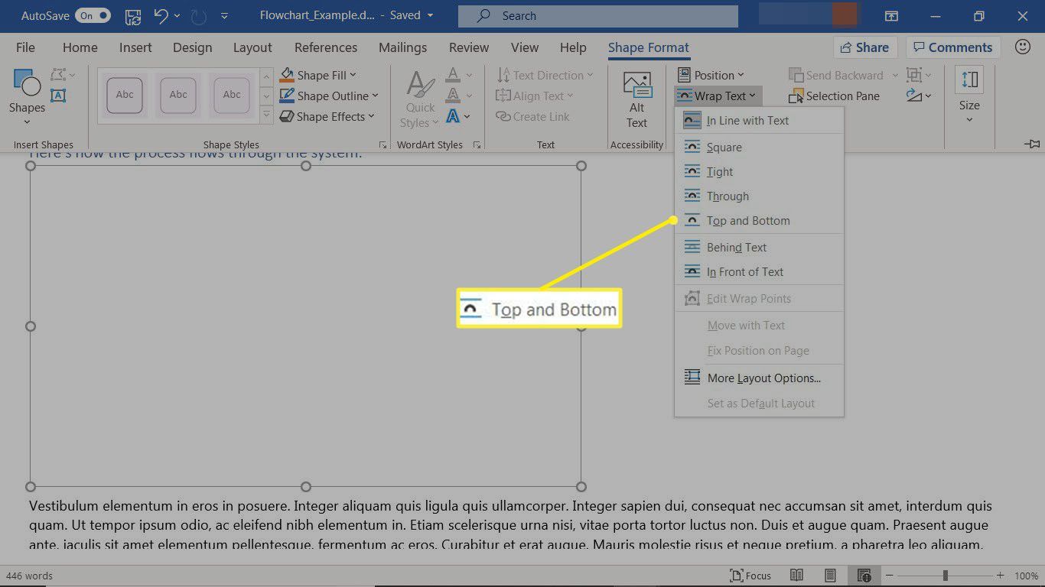The image size is (1045, 587).
Task: Open the Undo history dropdown arrow
Action: pos(177,15)
